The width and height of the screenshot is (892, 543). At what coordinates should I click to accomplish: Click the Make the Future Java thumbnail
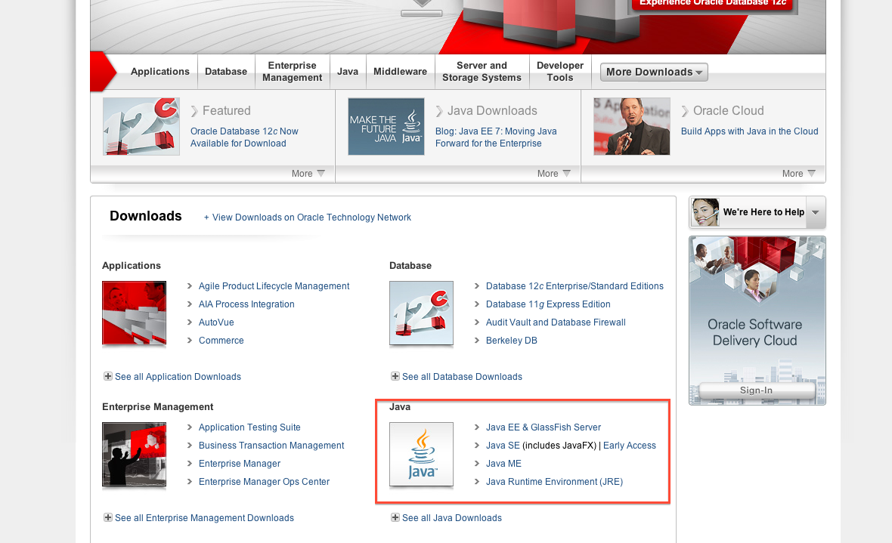click(386, 126)
